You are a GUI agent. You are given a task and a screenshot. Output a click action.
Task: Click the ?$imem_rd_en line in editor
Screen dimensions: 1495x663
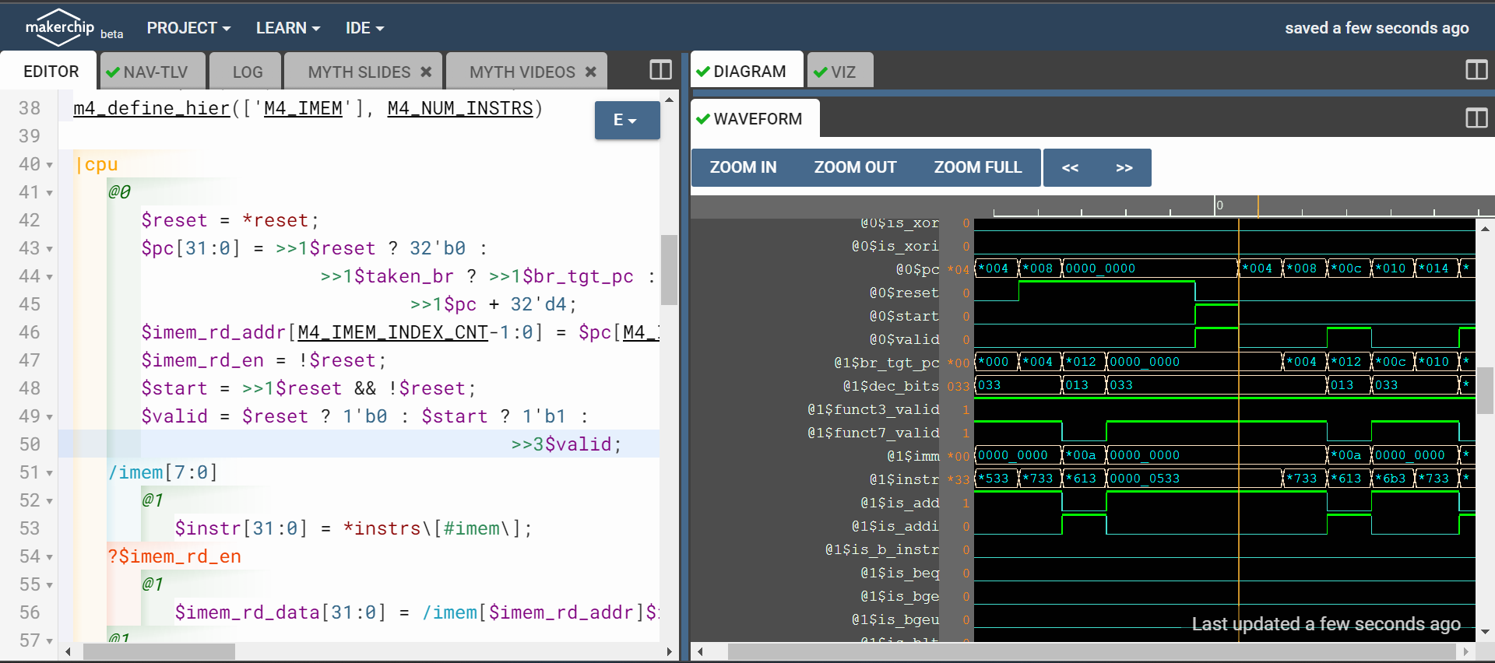pos(174,556)
